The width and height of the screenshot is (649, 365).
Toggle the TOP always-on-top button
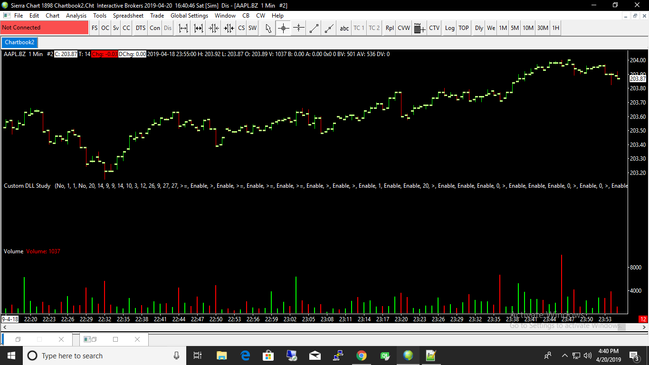pyautogui.click(x=464, y=28)
